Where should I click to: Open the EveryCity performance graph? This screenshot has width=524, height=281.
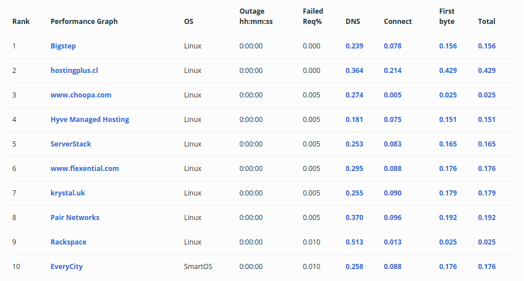(67, 267)
